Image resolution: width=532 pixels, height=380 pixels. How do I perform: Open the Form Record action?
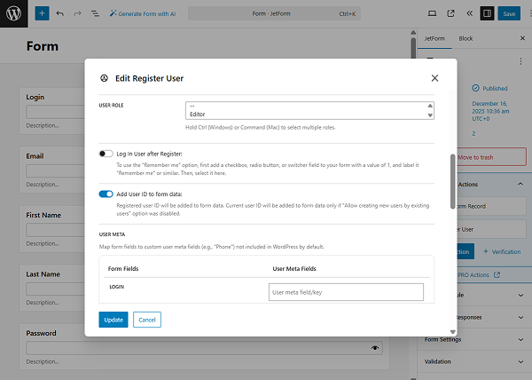(x=491, y=206)
